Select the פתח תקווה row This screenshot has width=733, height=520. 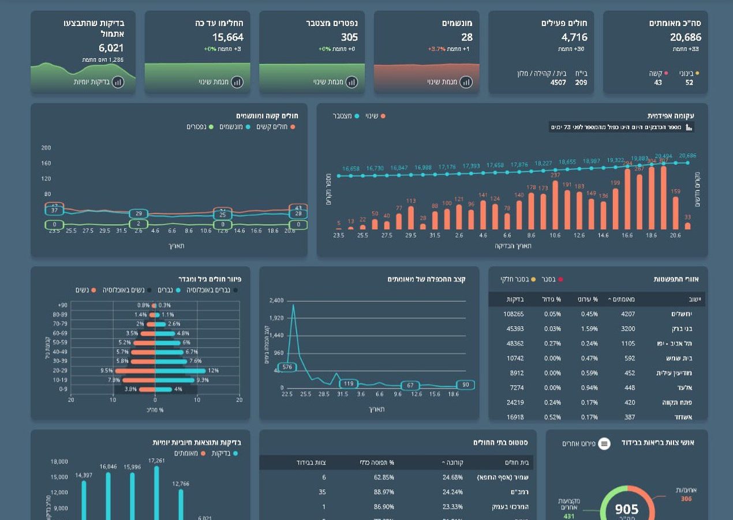(597, 402)
